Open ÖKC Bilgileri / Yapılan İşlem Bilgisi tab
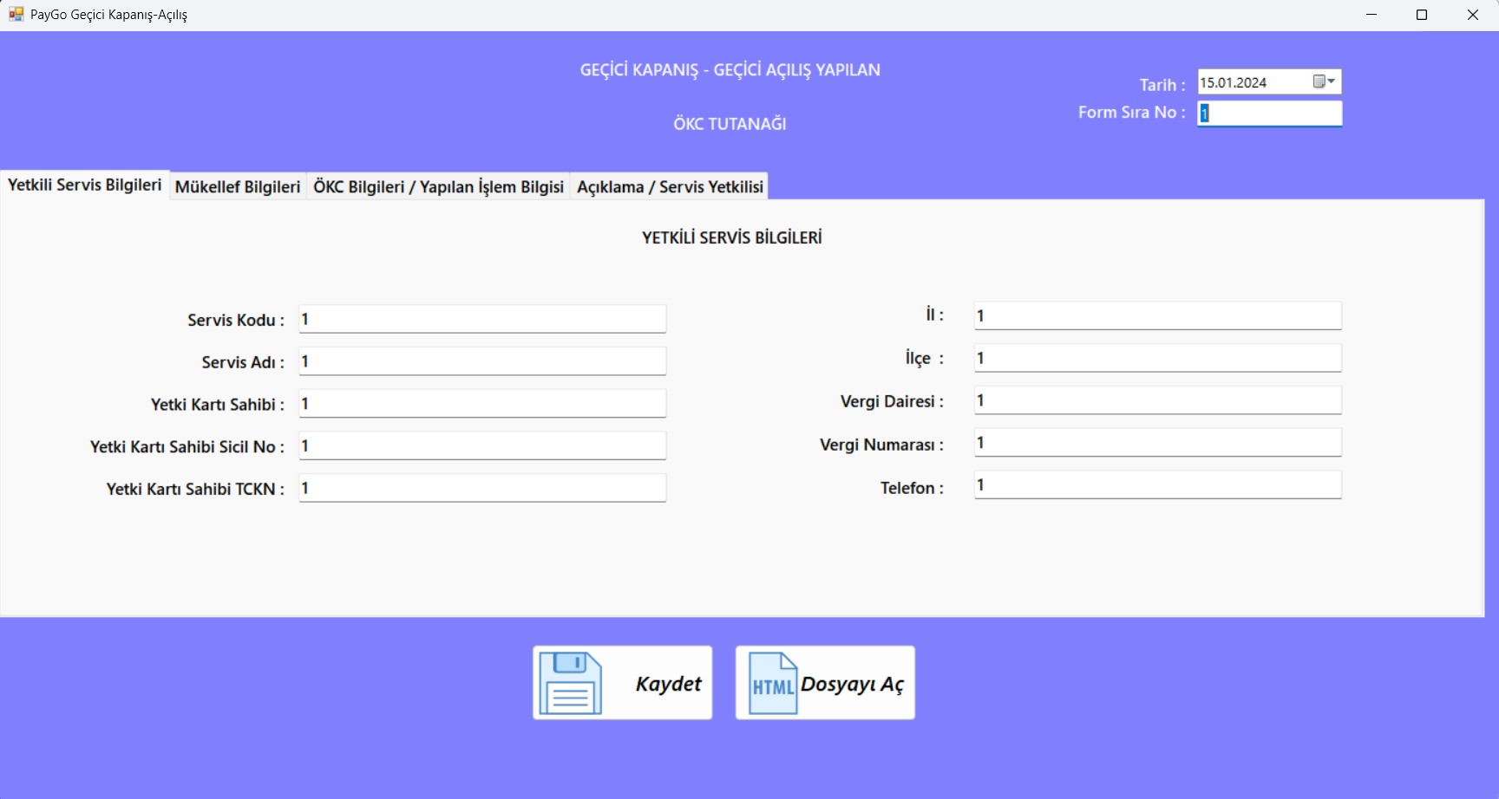Viewport: 1499px width, 799px height. tap(438, 186)
